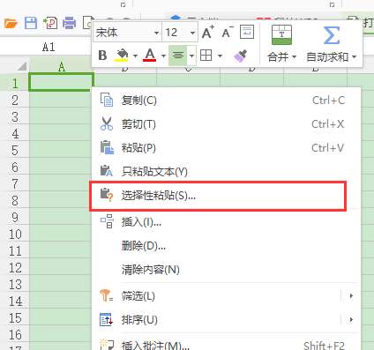
Task: Click the print icon in toolbar
Action: tap(69, 23)
